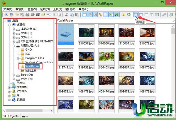This screenshot has height=120, width=176.
Task: Click the batch-convert icon right of the wrench
Action: (x=171, y=15)
